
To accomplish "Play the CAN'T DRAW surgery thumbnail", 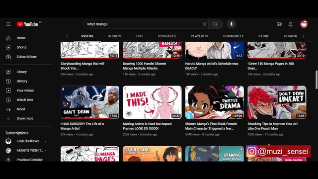I will 90,102.
